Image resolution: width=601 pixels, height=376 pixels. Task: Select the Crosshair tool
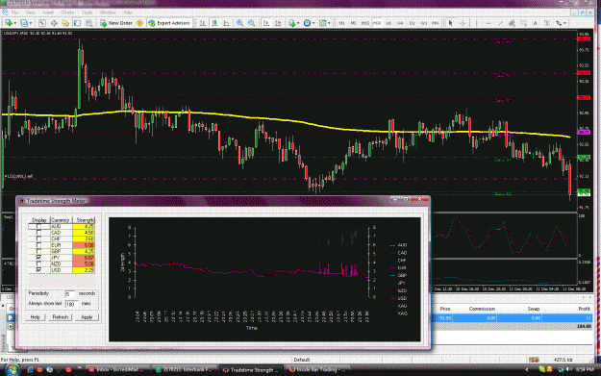[x=463, y=23]
